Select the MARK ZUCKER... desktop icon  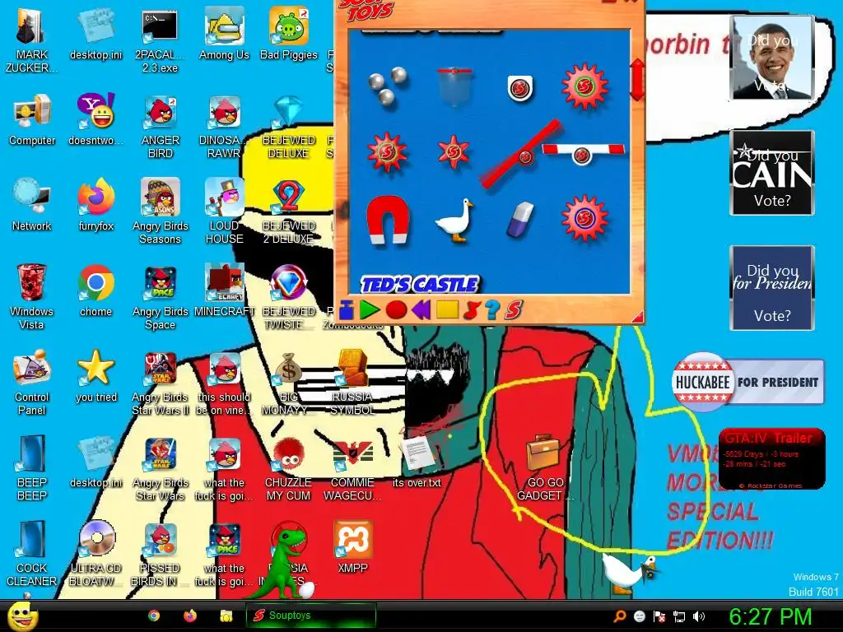tap(31, 40)
